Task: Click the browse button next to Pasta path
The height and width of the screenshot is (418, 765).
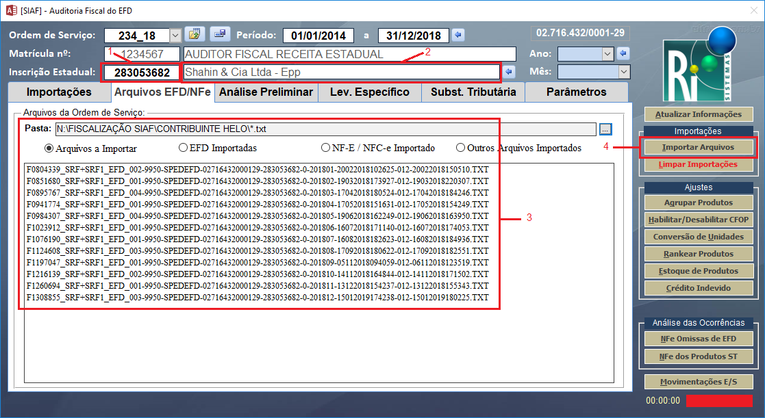Action: [x=605, y=129]
